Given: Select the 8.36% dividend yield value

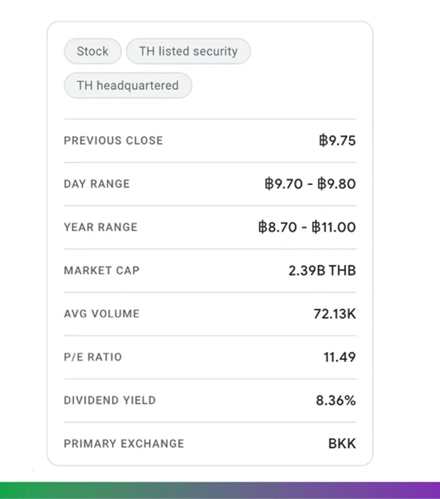Looking at the screenshot, I should [x=335, y=400].
